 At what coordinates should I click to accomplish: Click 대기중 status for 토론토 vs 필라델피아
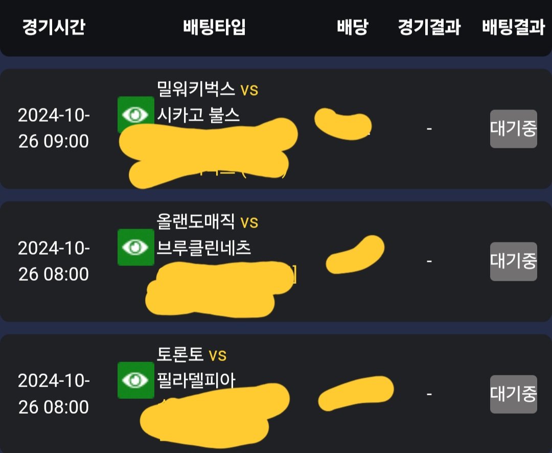513,394
